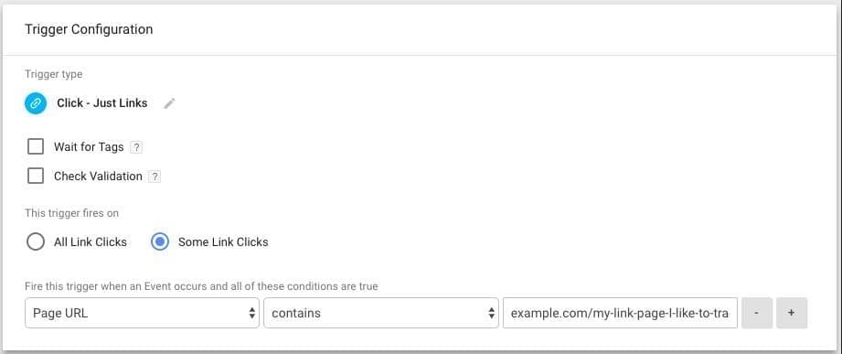Remove the condition with minus button

[x=757, y=313]
